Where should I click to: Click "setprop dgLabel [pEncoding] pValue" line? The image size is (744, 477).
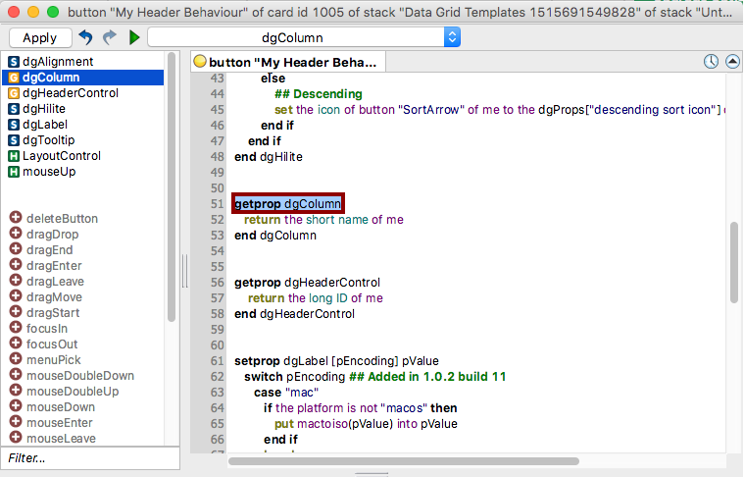click(336, 361)
